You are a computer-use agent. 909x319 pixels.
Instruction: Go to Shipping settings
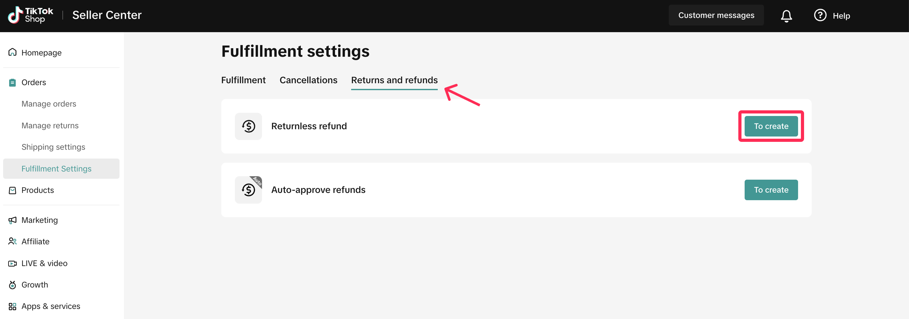coord(53,147)
